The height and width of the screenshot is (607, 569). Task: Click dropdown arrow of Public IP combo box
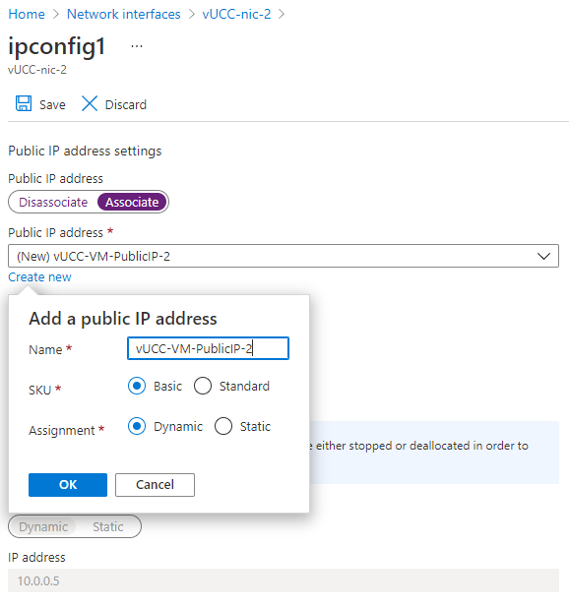[543, 256]
